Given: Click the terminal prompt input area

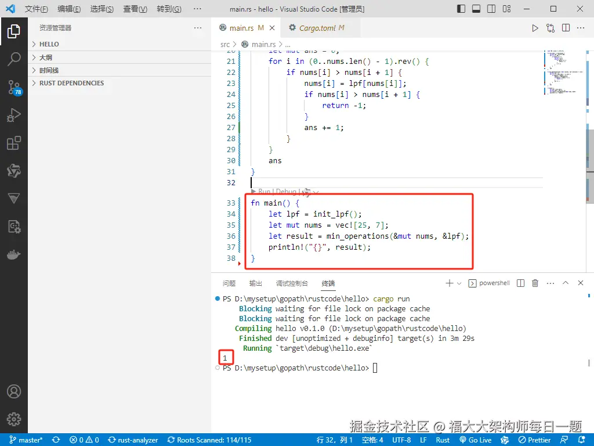Looking at the screenshot, I should pyautogui.click(x=375, y=368).
